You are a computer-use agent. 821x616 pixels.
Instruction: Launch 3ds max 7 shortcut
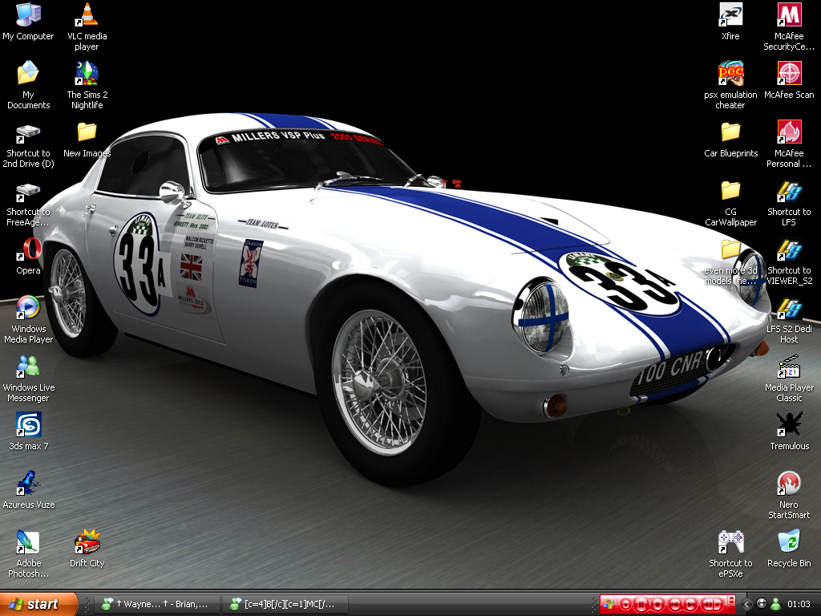point(28,432)
